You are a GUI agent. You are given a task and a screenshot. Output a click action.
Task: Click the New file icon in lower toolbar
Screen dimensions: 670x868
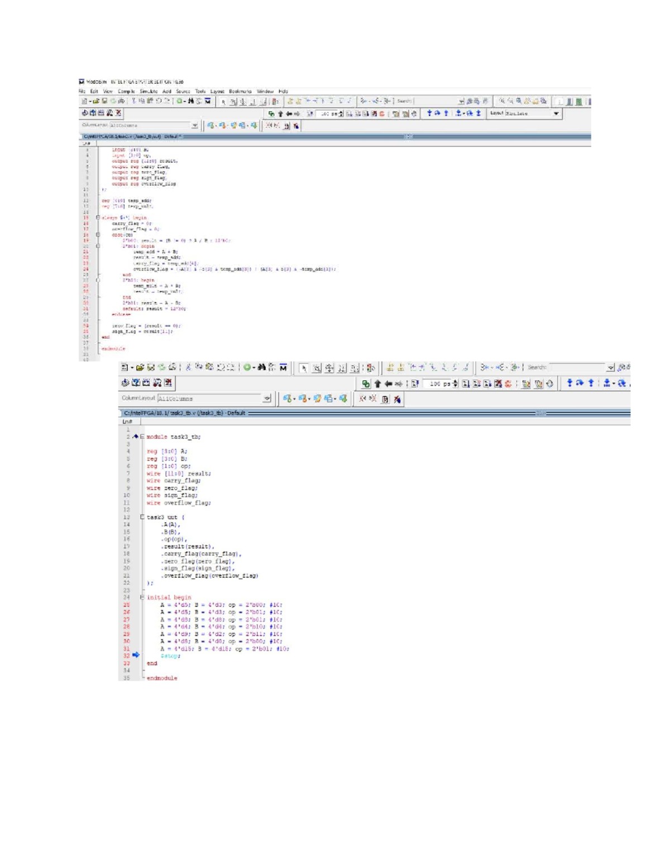point(125,368)
